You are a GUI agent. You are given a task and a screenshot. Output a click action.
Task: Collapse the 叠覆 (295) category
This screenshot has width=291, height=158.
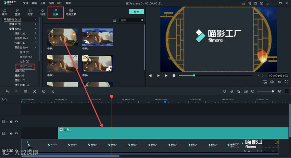point(36,28)
